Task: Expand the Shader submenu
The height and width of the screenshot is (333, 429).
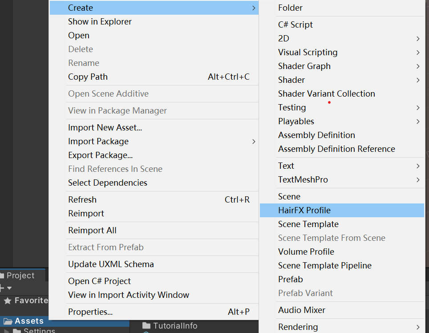Action: point(417,80)
